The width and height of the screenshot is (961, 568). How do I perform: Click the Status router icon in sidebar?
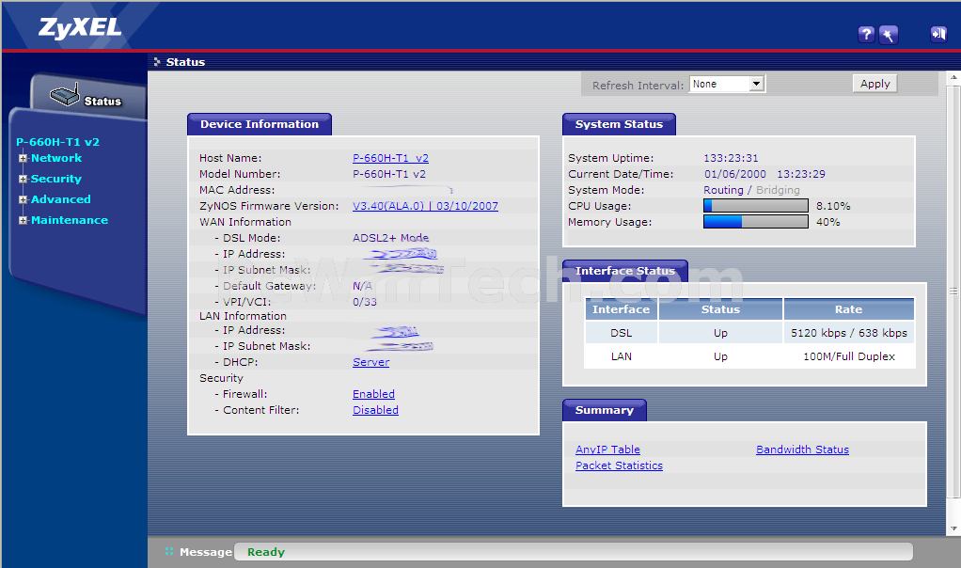point(65,95)
